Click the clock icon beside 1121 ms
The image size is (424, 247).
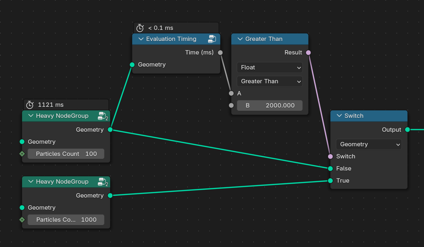coord(30,105)
